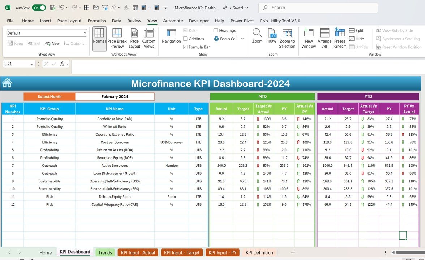Open Custom Views dialog
Viewport: 425px width, 260px height.
149,39
